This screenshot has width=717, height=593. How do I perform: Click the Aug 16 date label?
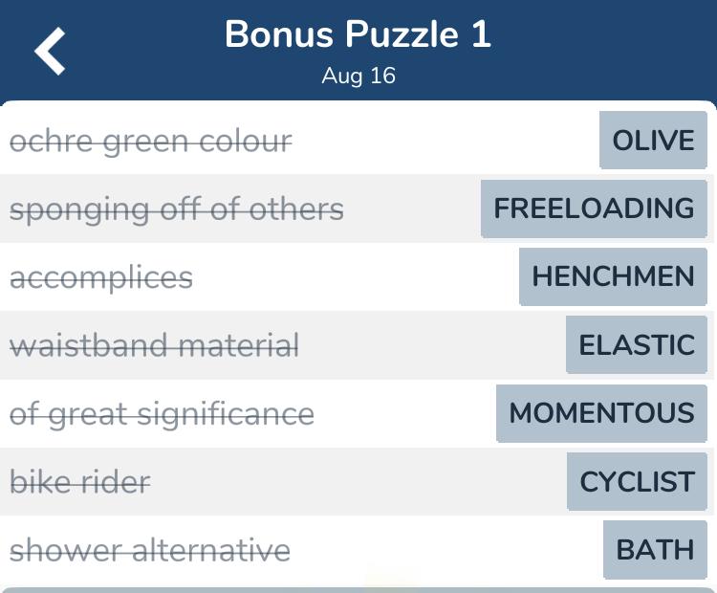358,76
